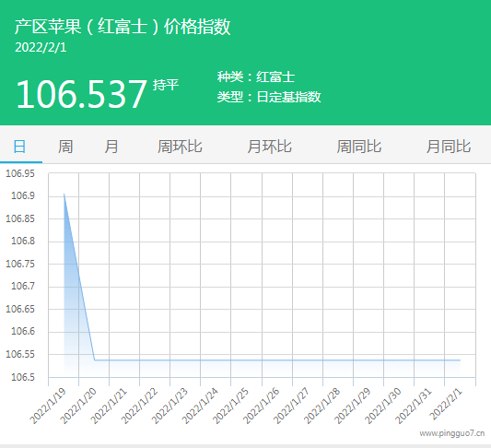Click the www.pingguo7.cn watermark link
Viewport: 491px width, 448px height.
(x=452, y=433)
